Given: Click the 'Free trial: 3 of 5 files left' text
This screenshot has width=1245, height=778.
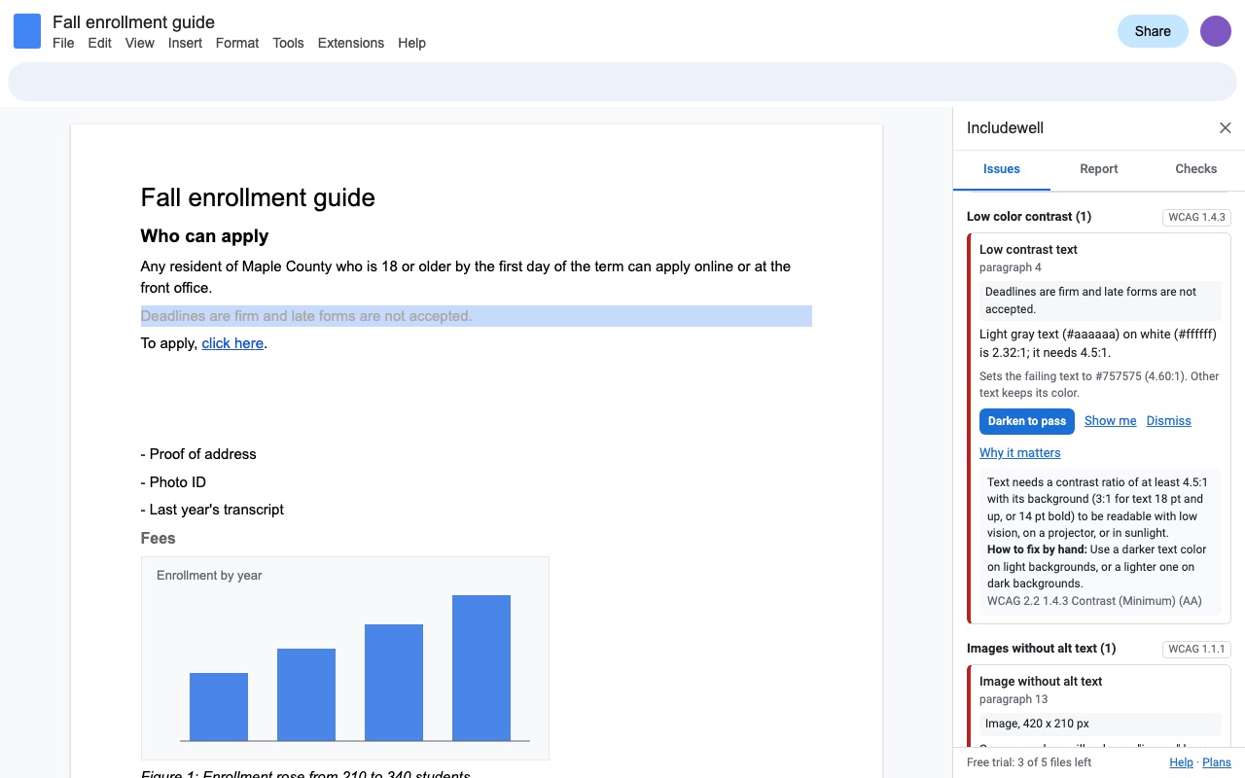Looking at the screenshot, I should (1029, 762).
